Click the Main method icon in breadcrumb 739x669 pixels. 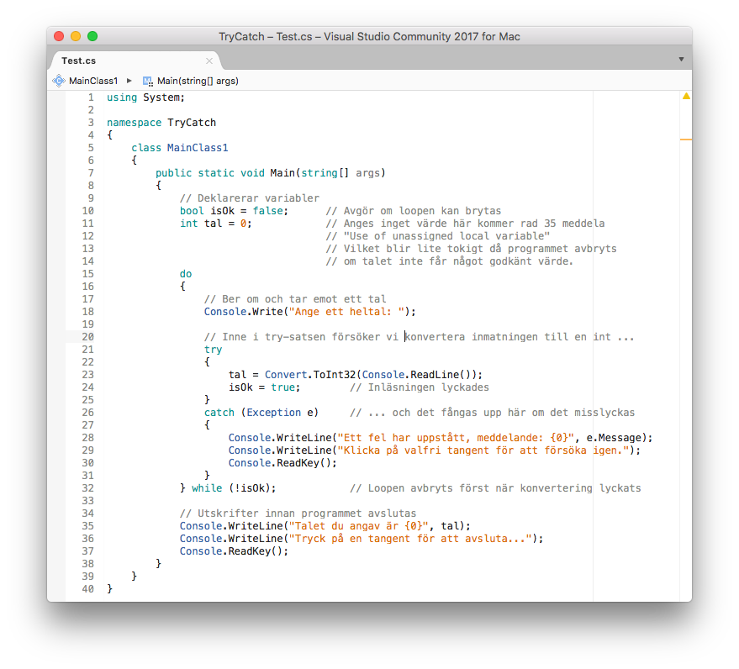click(x=148, y=81)
